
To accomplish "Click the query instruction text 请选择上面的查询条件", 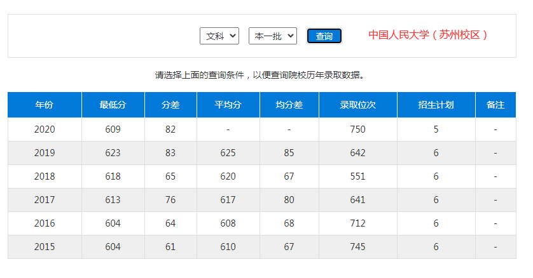I will (x=200, y=75).
